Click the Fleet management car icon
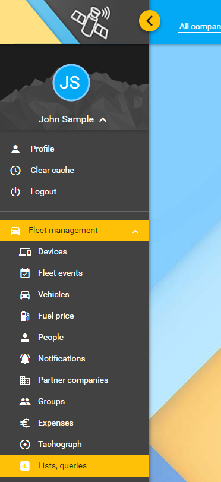 pyautogui.click(x=15, y=231)
